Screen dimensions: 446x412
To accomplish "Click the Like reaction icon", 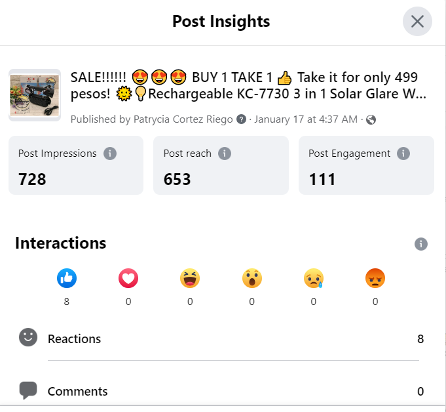I will tap(67, 279).
